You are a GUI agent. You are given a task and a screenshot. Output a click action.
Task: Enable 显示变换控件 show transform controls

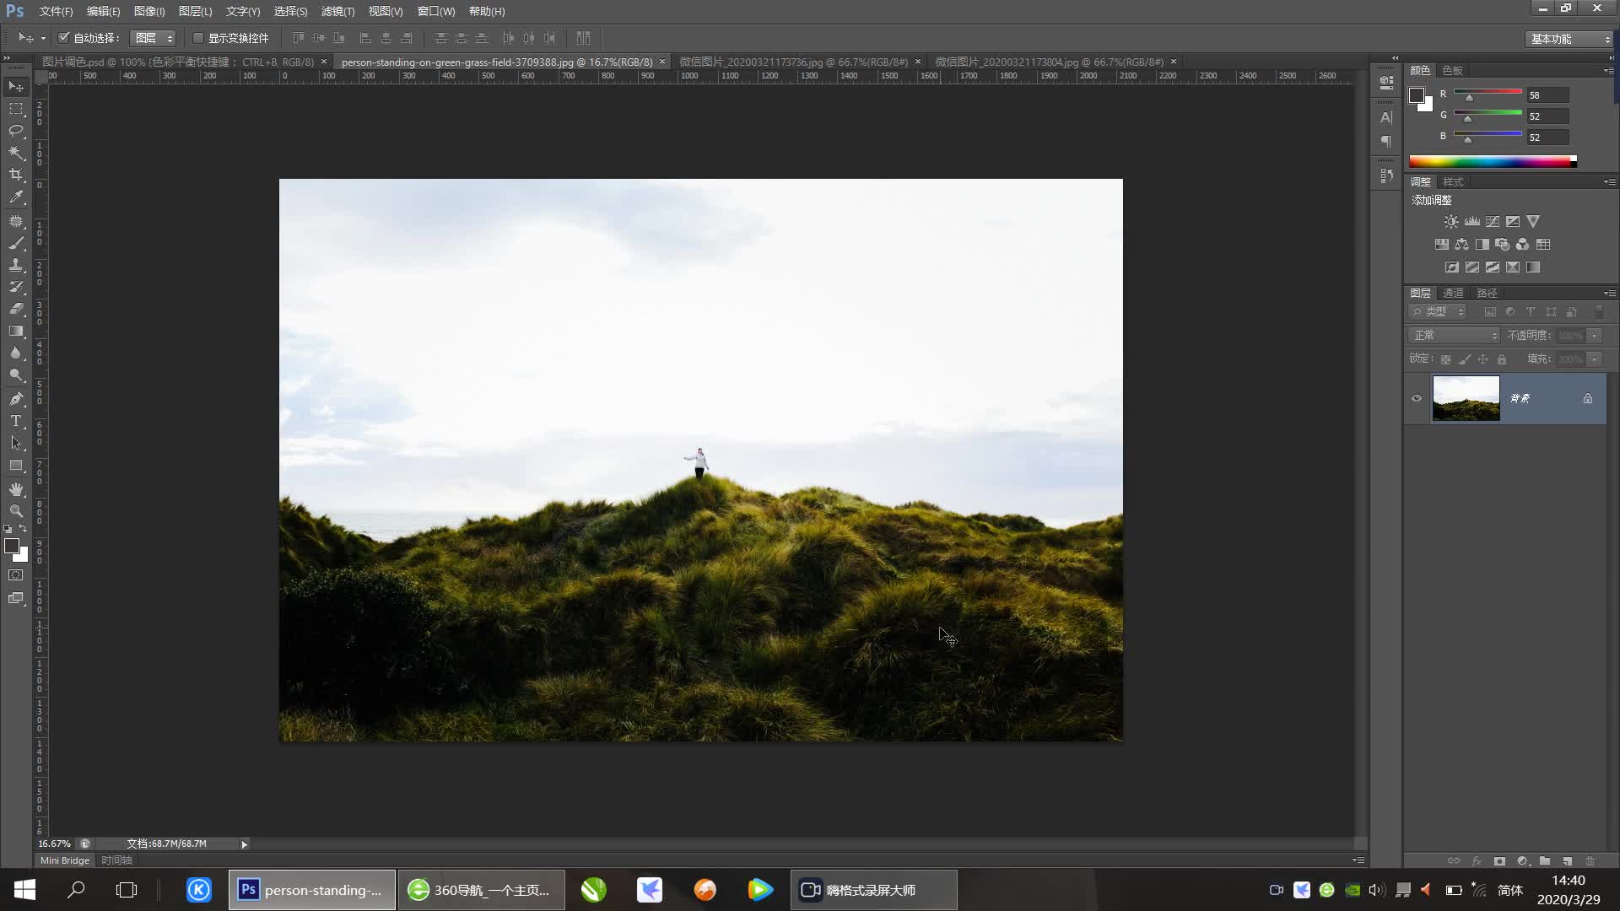point(198,38)
